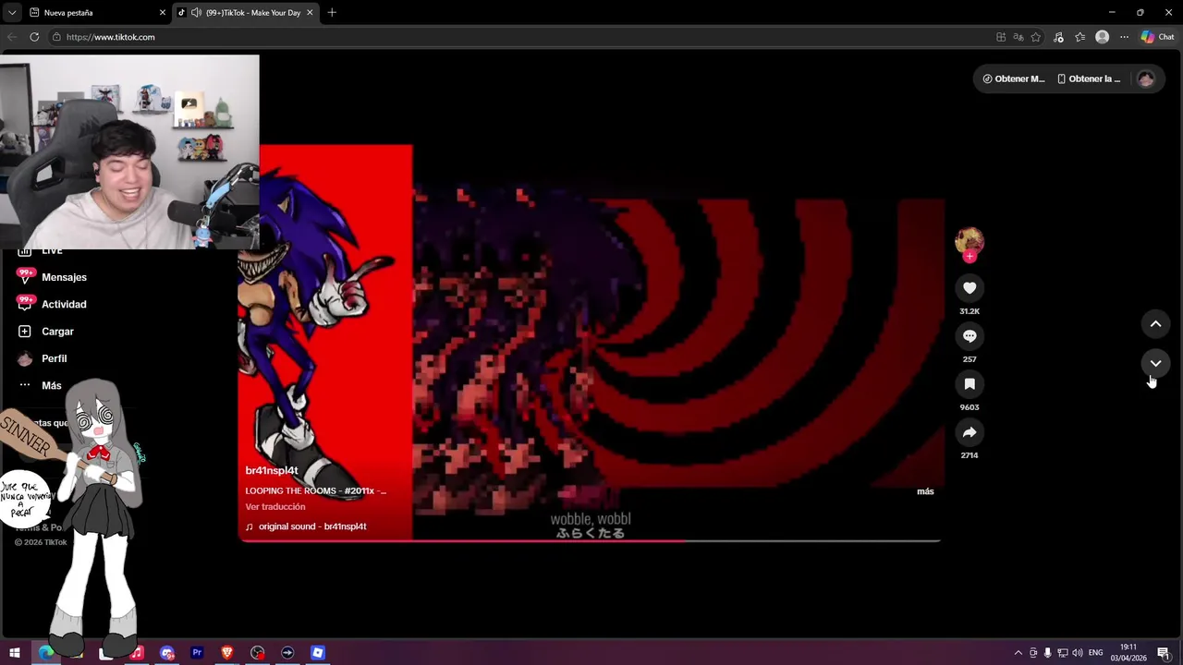Share the video with the 2714 arrow icon

970,432
